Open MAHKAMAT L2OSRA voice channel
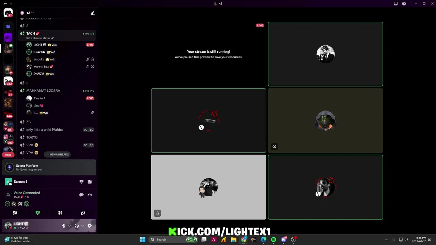 (57, 91)
